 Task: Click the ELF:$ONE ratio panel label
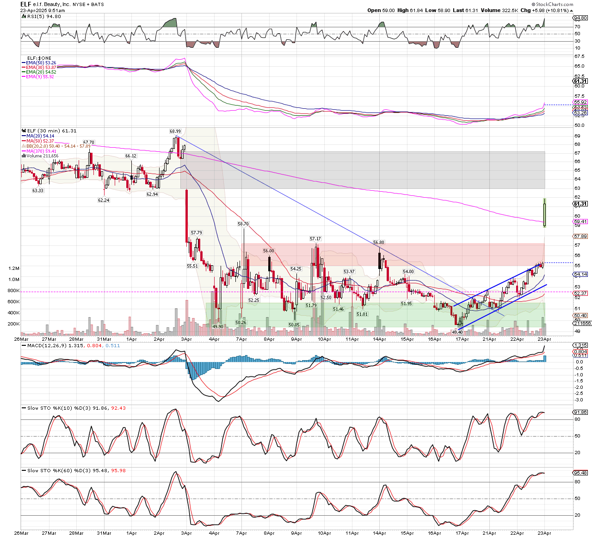point(39,58)
